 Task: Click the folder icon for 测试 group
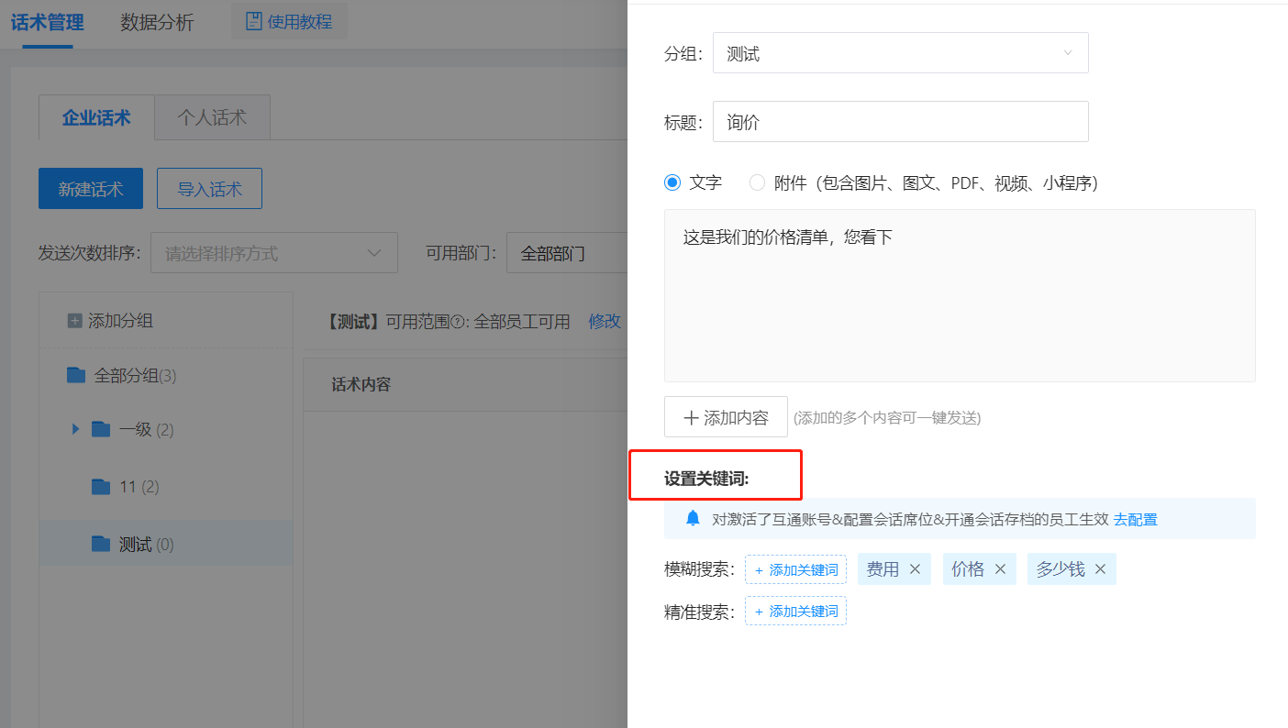click(x=101, y=544)
